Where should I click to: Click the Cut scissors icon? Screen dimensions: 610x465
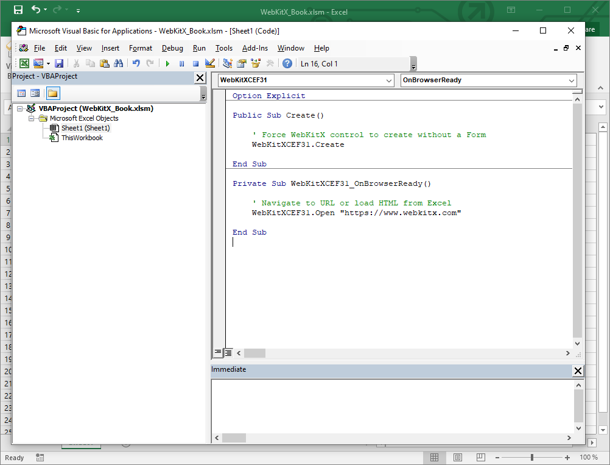click(x=76, y=63)
